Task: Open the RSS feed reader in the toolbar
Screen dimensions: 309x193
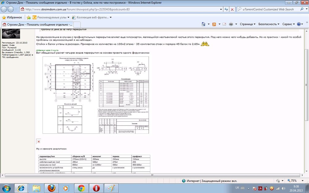Action: point(214,24)
